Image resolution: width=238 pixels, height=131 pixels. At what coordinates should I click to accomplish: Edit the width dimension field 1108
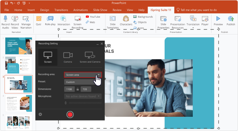[x=69, y=89]
